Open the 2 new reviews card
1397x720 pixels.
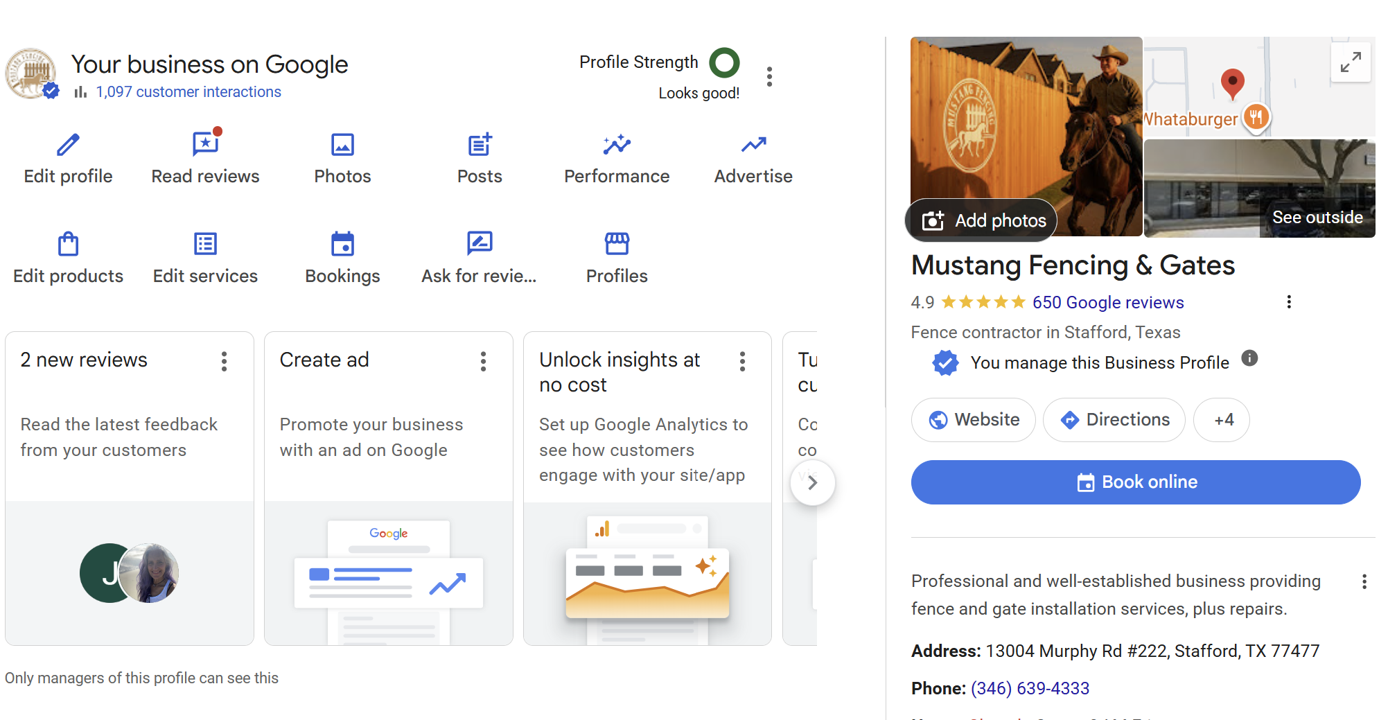pos(130,489)
